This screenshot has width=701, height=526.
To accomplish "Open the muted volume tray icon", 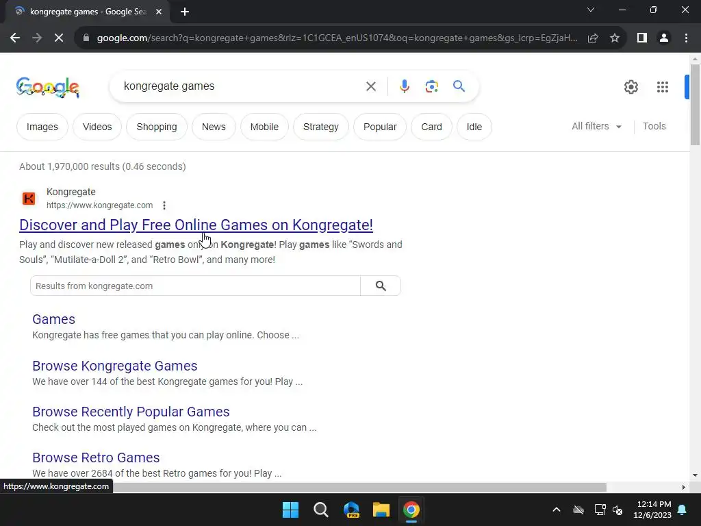I will click(x=617, y=510).
